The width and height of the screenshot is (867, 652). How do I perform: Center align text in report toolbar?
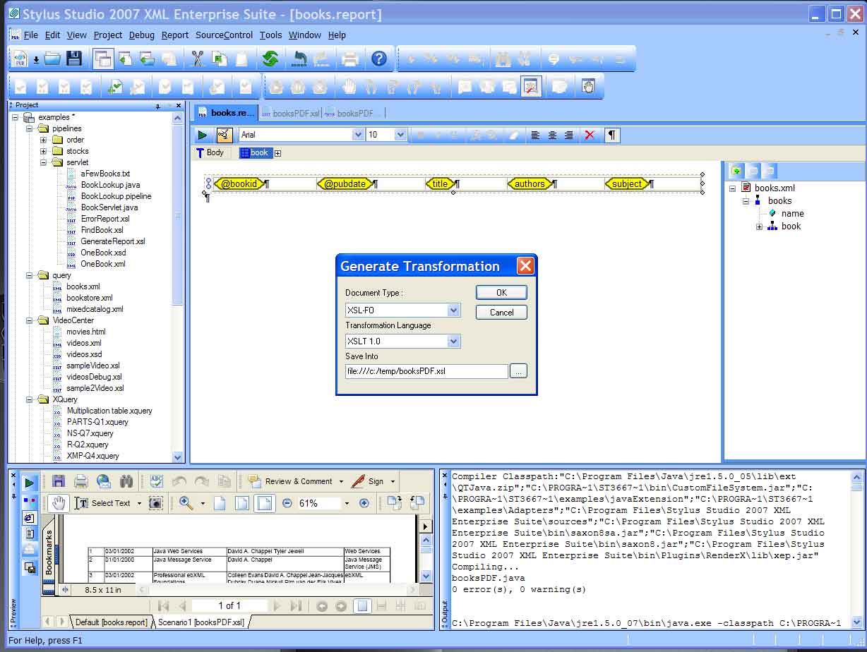[x=552, y=135]
